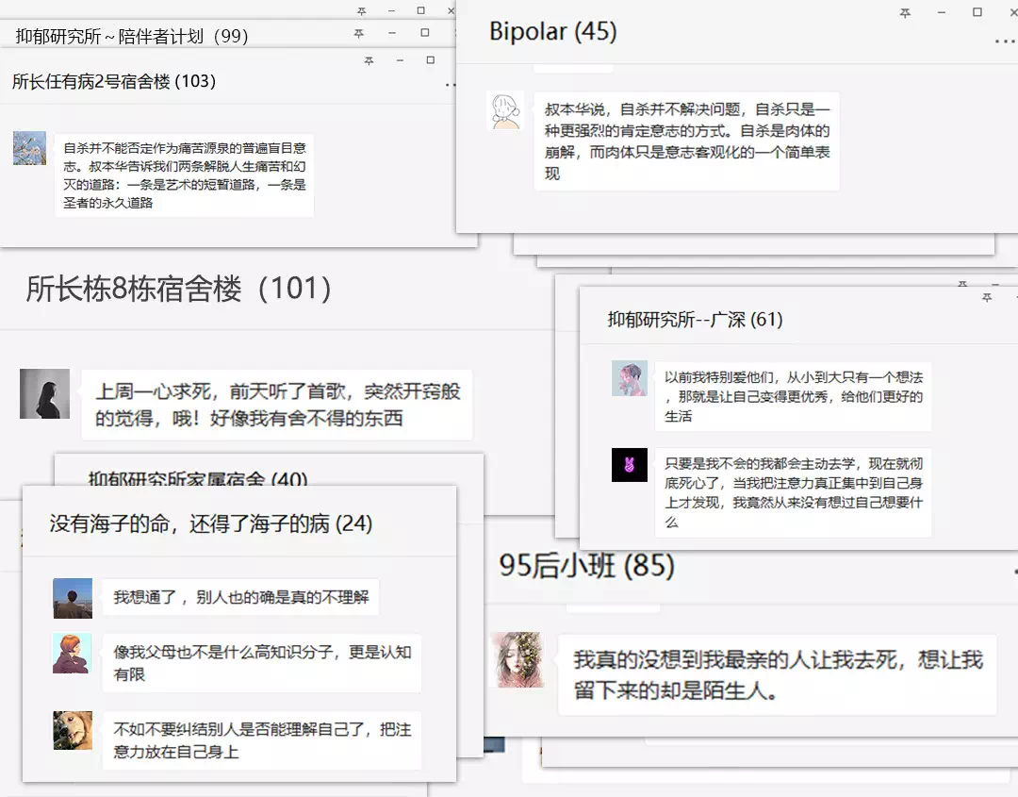Click the 抑郁研究所家属宿舍 (40) window title
1018x797 pixels.
pyautogui.click(x=198, y=479)
